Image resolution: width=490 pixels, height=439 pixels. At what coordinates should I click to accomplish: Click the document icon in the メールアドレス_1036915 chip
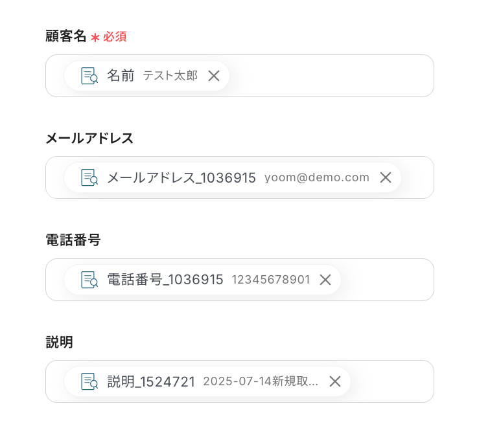pyautogui.click(x=89, y=177)
